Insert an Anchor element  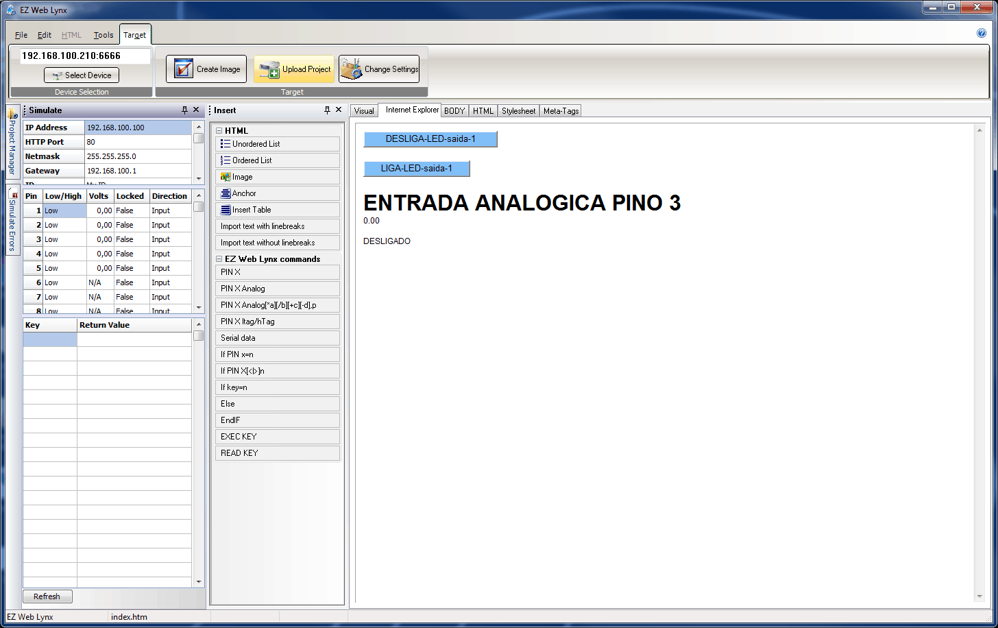click(278, 193)
